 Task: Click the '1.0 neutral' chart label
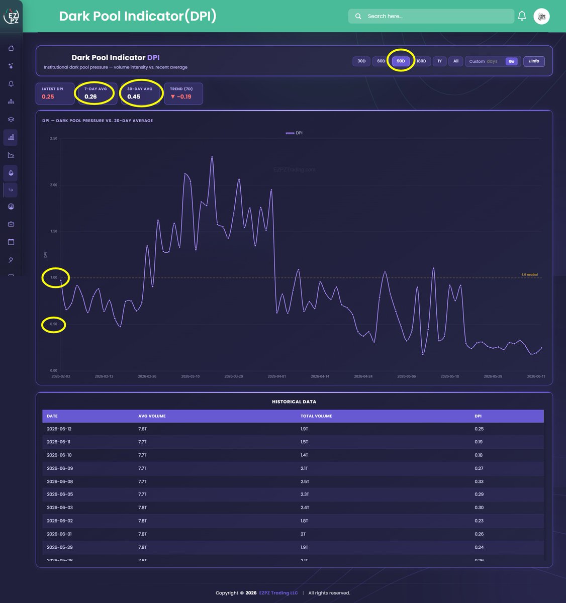(x=529, y=274)
